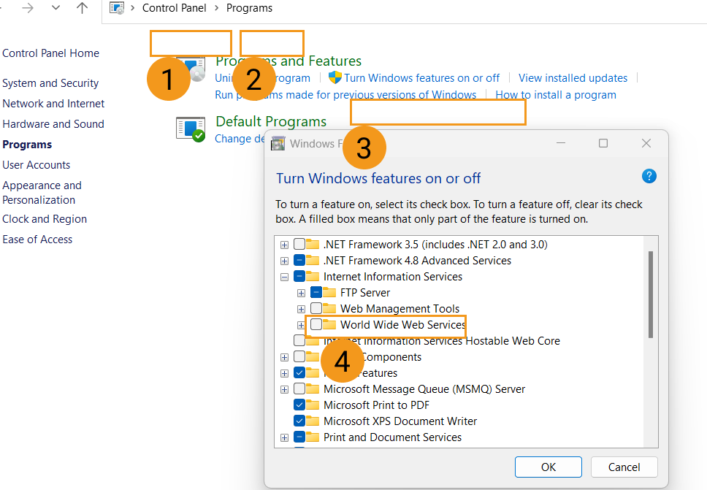Click the Control Panel address bar icon

point(117,8)
